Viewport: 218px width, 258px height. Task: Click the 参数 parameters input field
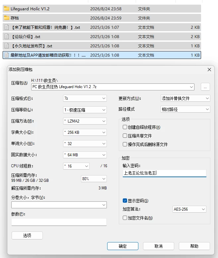[x=59, y=222]
